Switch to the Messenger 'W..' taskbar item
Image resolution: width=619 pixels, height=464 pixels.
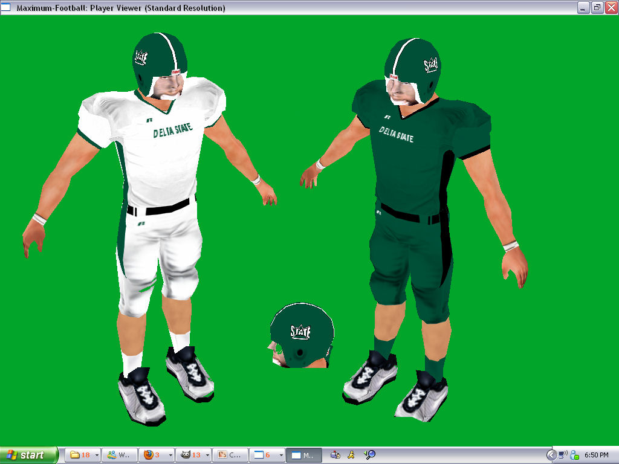pos(120,455)
